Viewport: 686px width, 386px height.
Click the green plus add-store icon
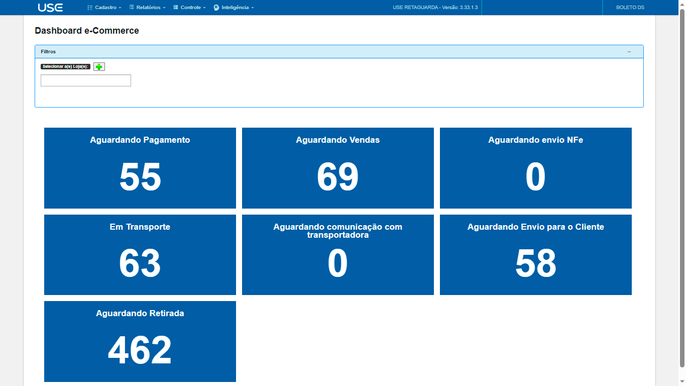pyautogui.click(x=99, y=67)
